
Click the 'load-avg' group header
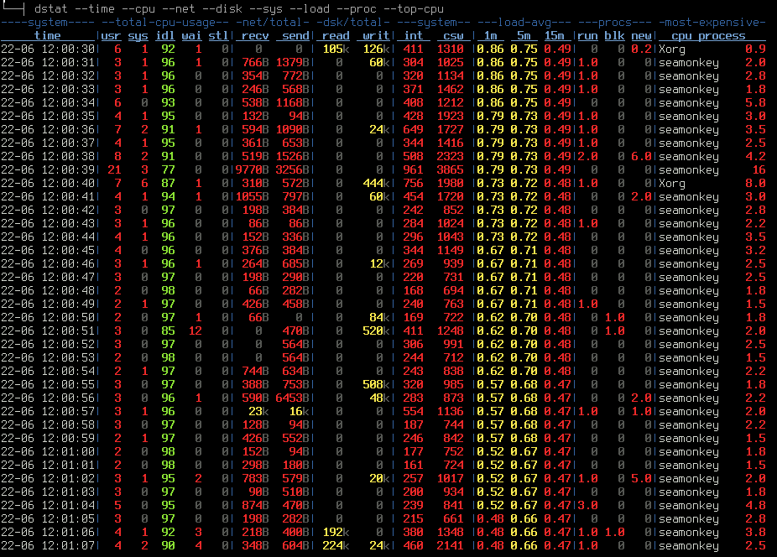pyautogui.click(x=524, y=23)
